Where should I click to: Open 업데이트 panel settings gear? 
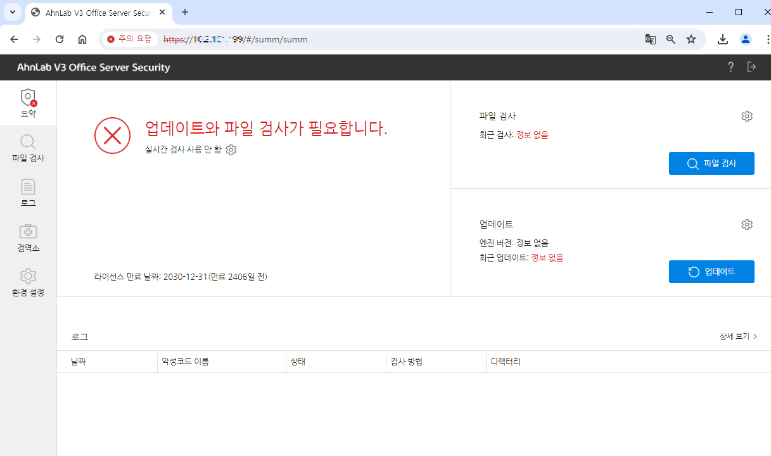click(747, 224)
